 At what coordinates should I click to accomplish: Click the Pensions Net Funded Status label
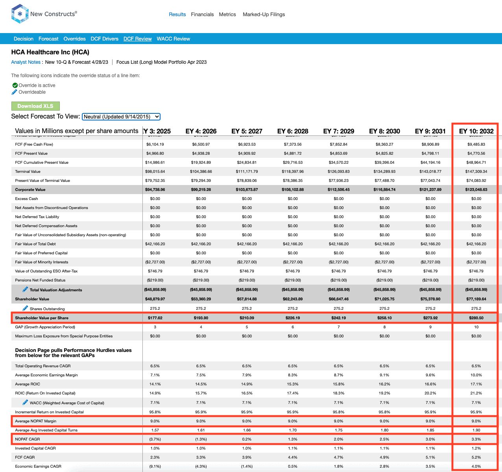[40, 280]
